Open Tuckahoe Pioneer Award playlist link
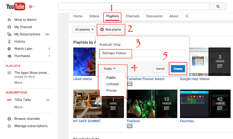 pos(146,79)
